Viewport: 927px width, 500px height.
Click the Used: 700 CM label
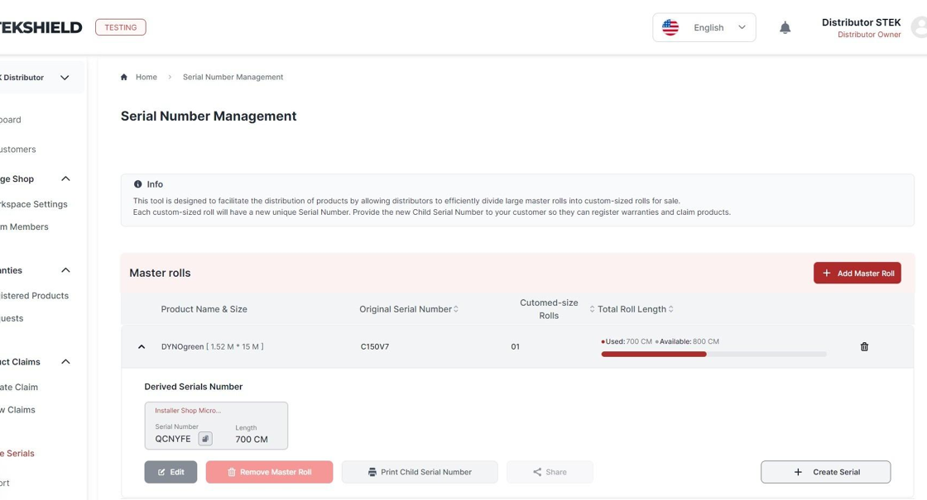coord(628,341)
